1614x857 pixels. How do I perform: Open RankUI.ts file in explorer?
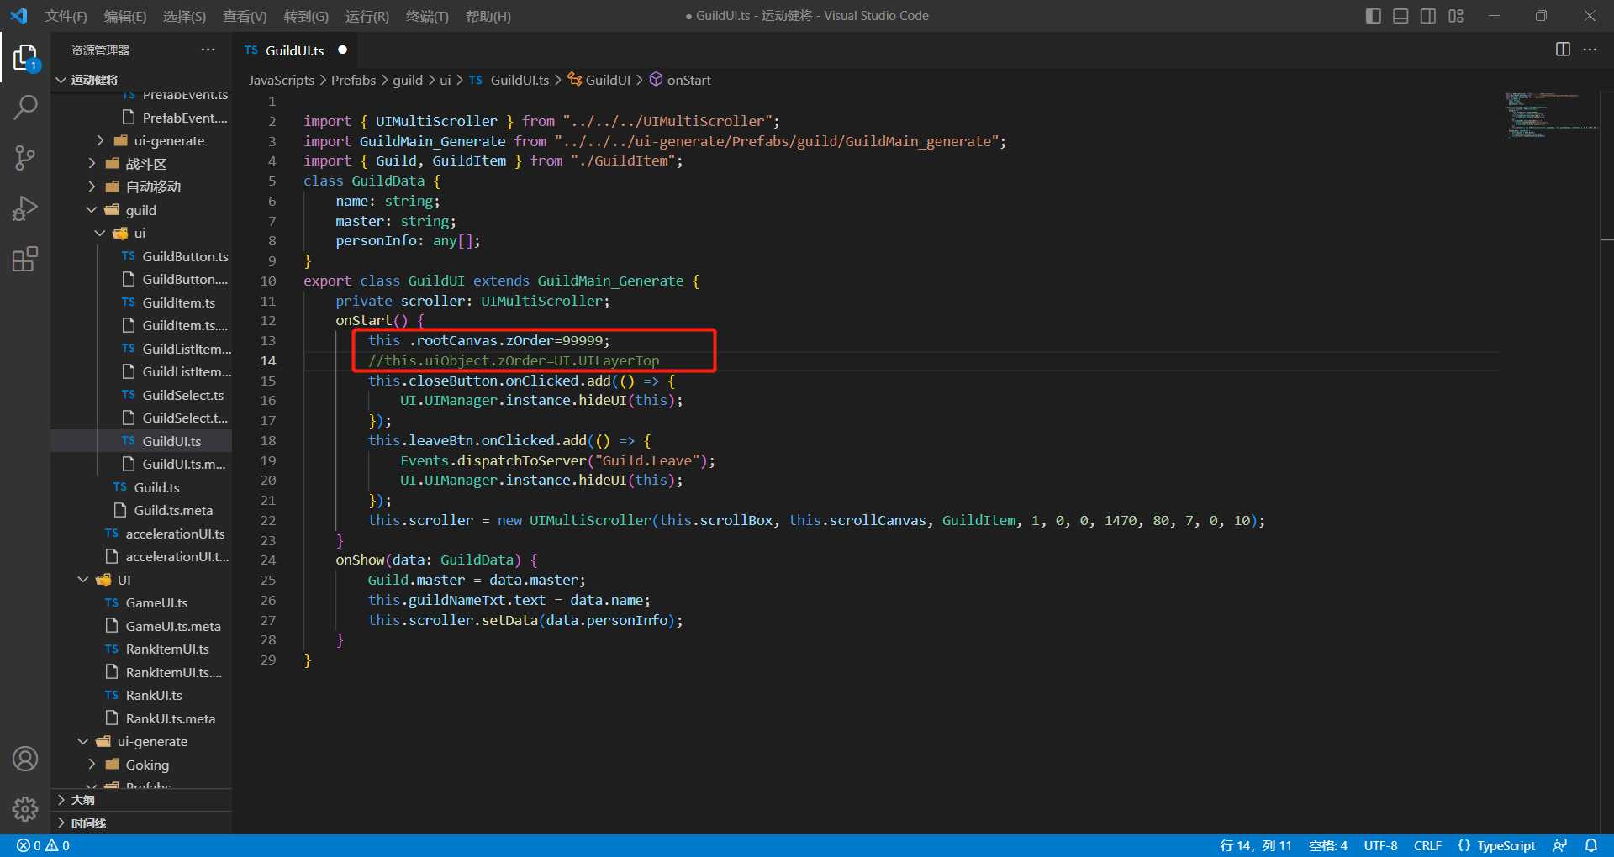[x=141, y=695]
